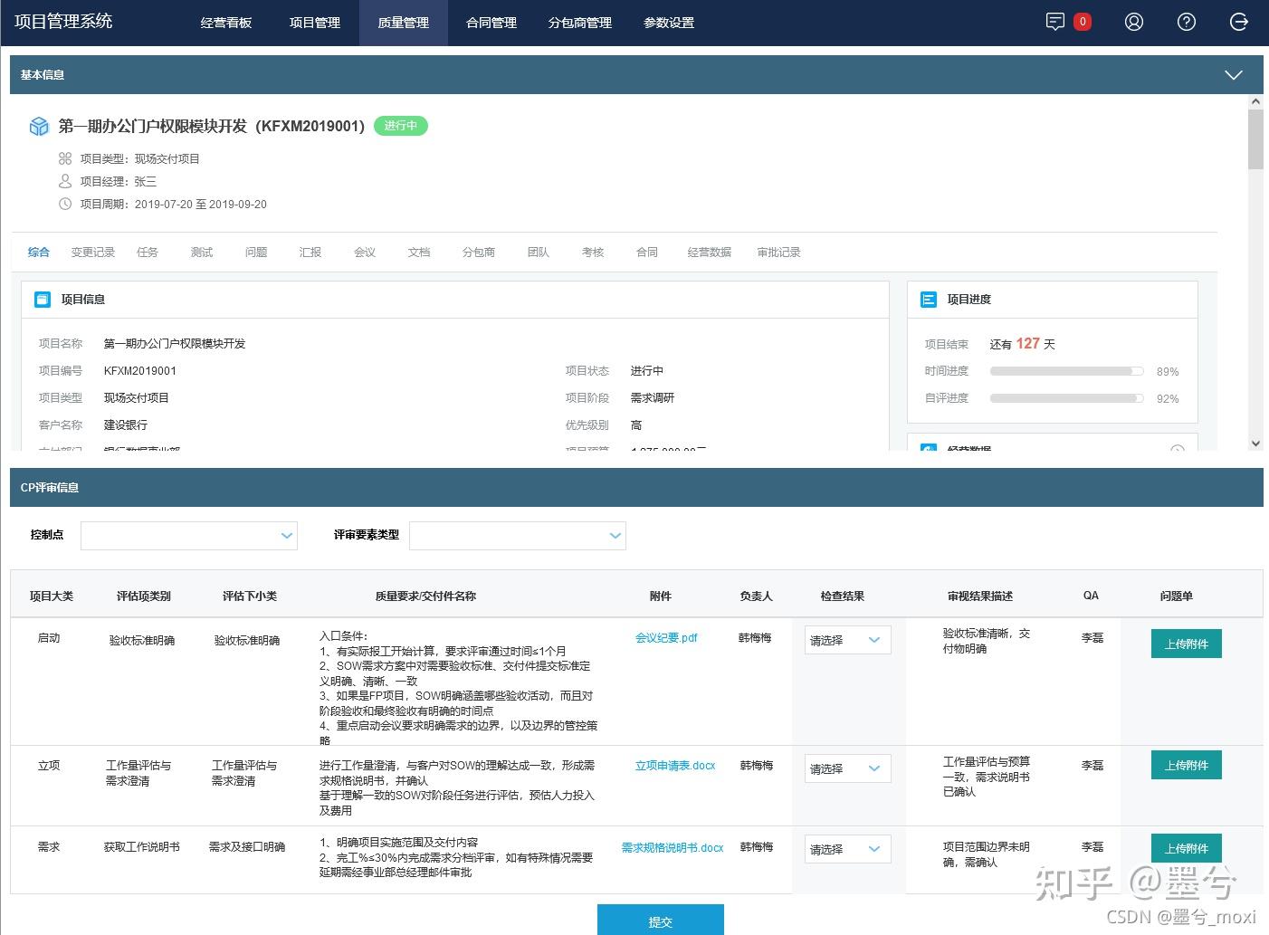This screenshot has height=935, width=1269.
Task: Open the messages notification icon
Action: 1054,22
